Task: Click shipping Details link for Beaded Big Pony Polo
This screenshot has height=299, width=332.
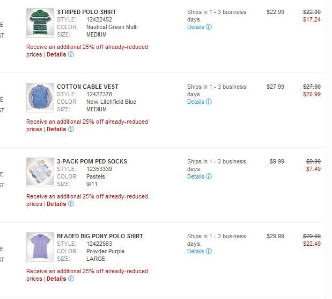Action: (195, 251)
